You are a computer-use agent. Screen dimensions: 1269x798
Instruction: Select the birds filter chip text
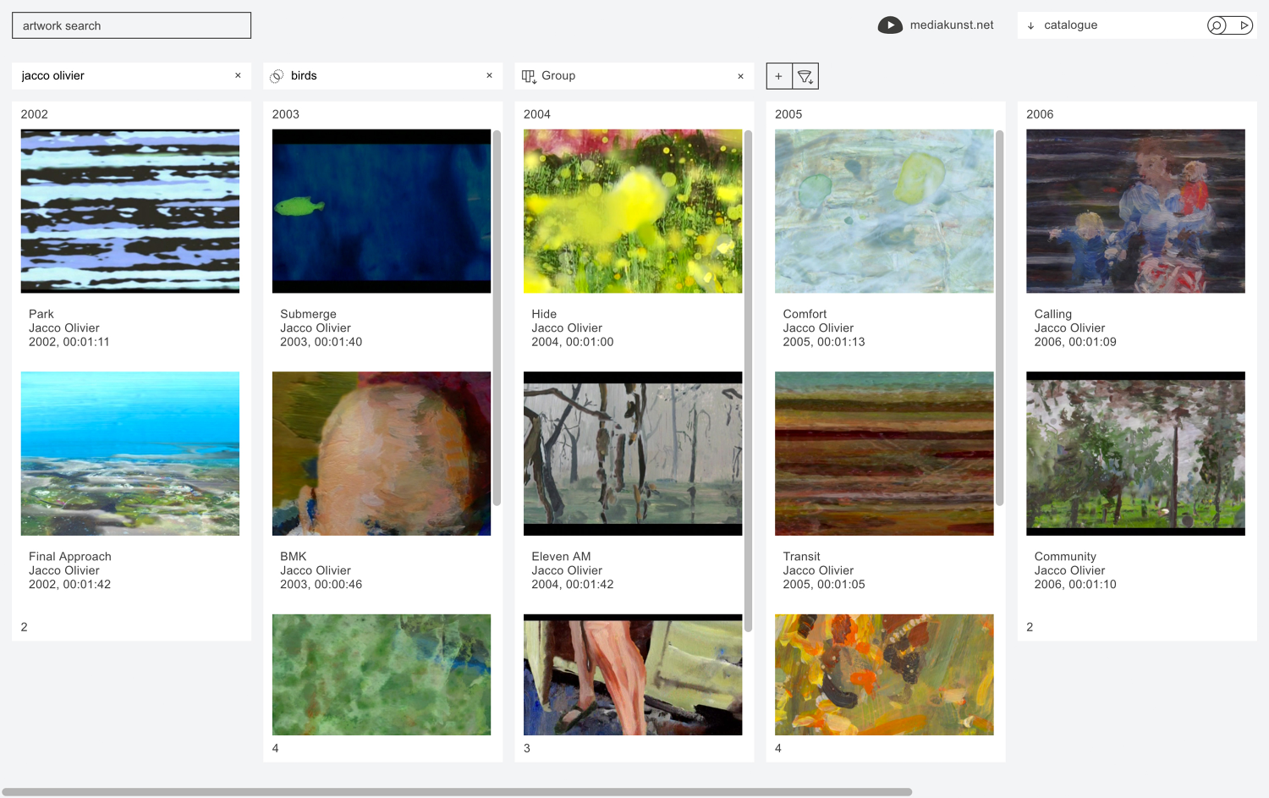pyautogui.click(x=304, y=75)
